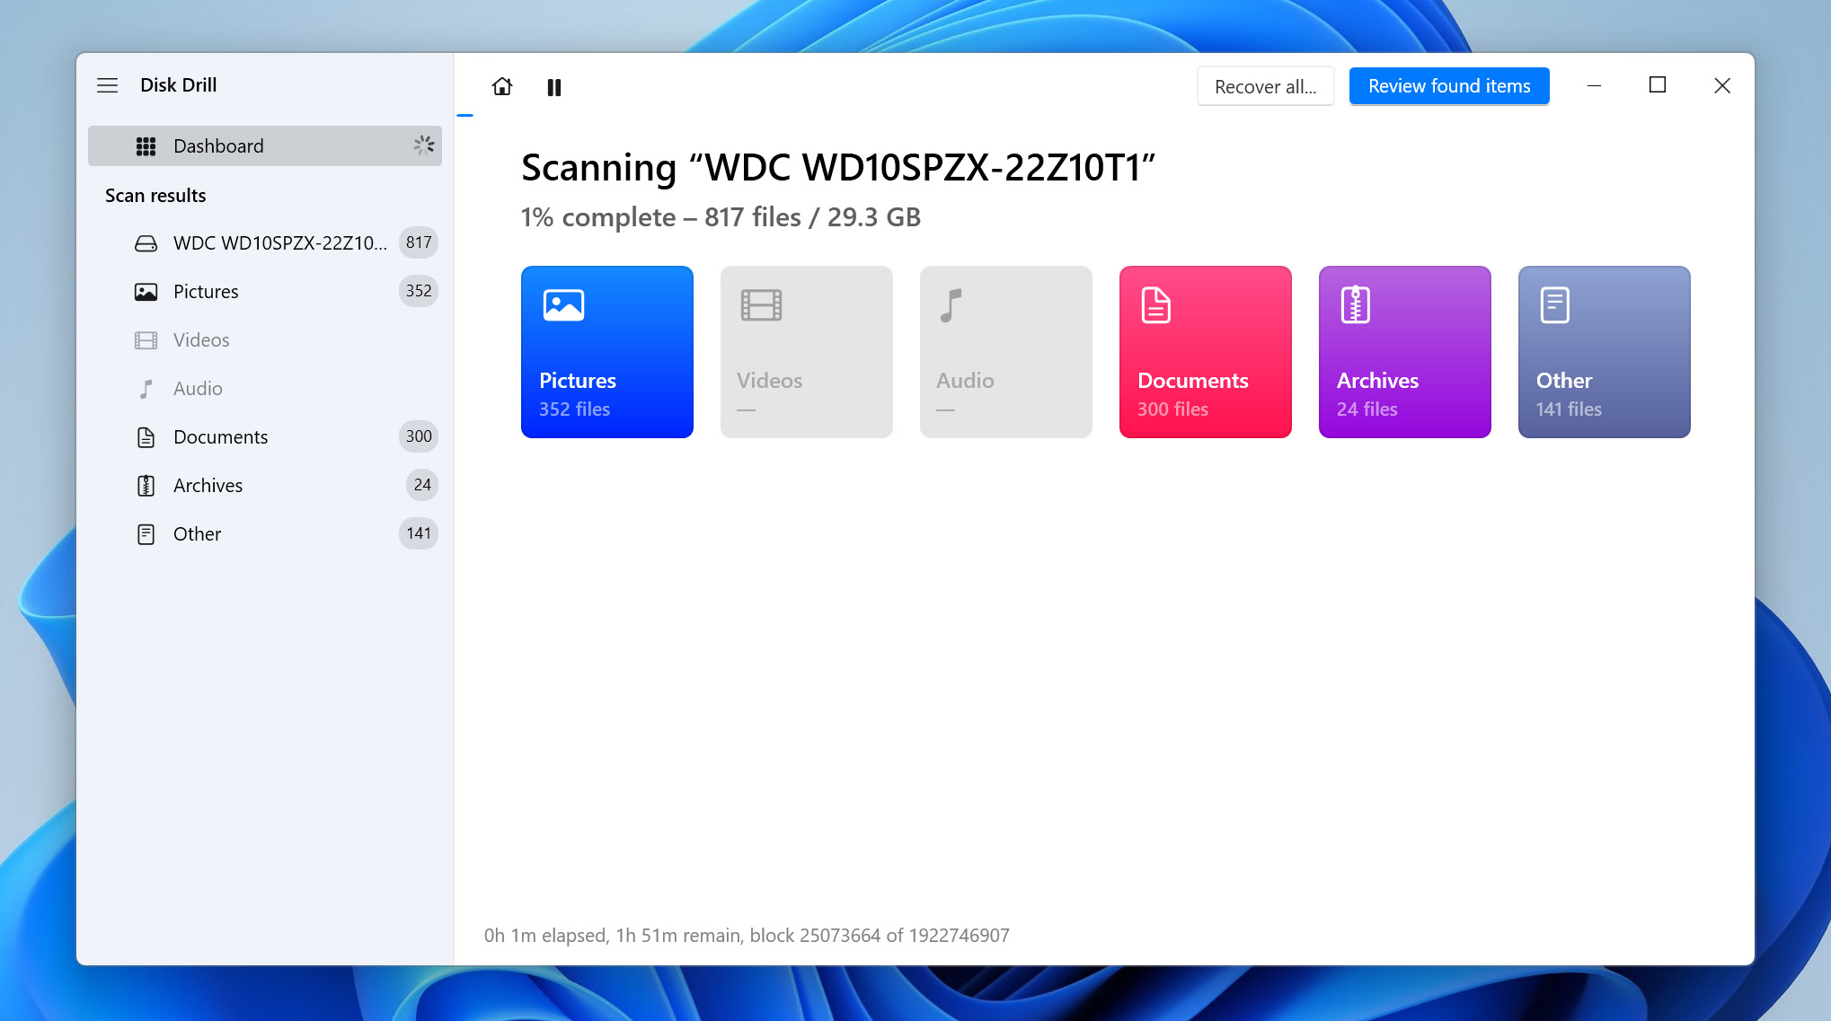Select Dashboard in sidebar
This screenshot has height=1021, width=1831.
[265, 145]
